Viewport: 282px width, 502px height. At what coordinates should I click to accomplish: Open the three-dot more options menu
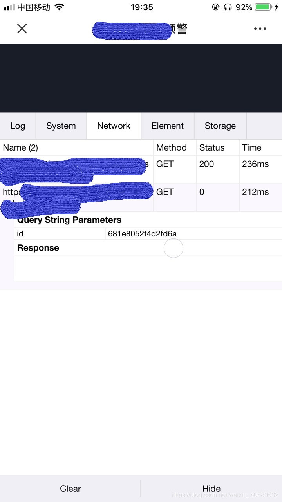(x=260, y=29)
